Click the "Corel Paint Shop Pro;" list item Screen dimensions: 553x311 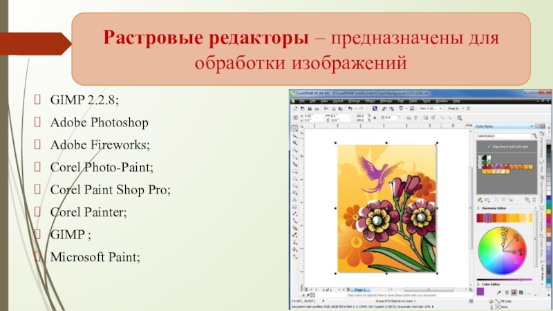click(x=111, y=189)
